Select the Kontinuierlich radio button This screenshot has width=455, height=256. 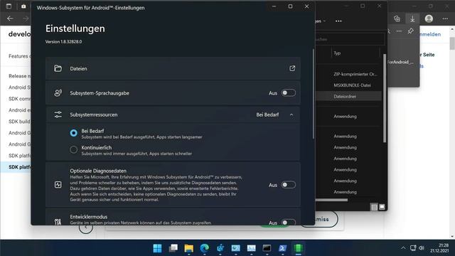tap(74, 149)
